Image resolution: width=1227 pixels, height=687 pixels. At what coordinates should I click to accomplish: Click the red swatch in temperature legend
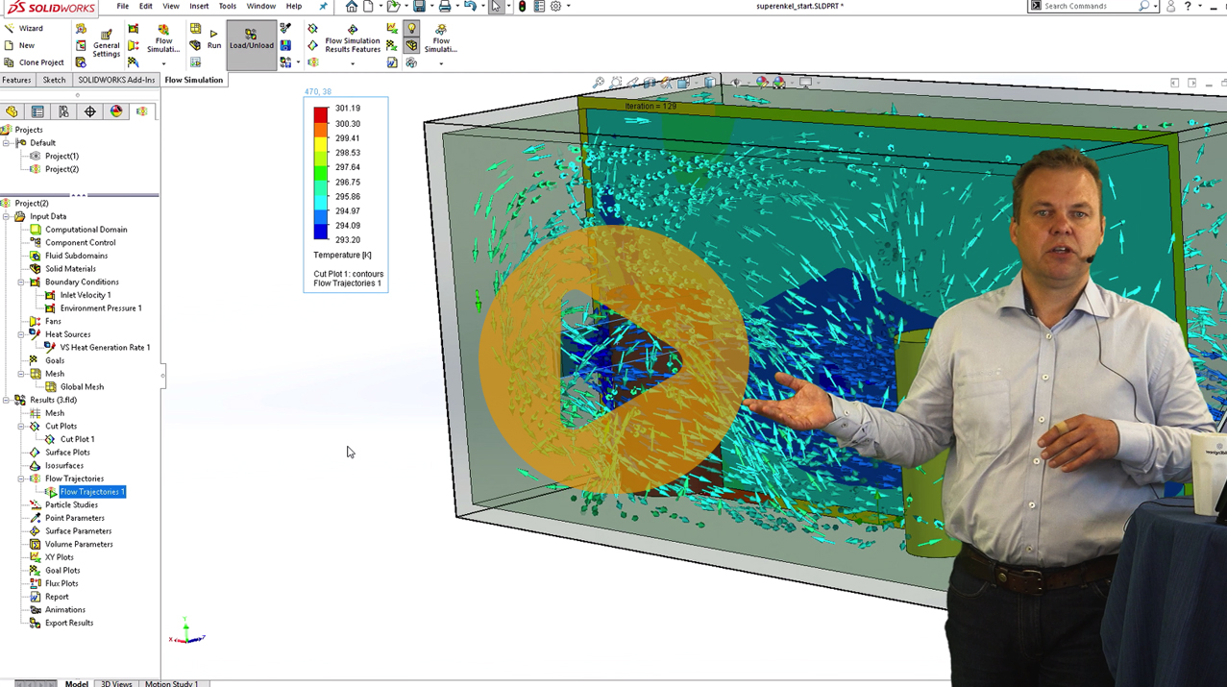click(321, 113)
